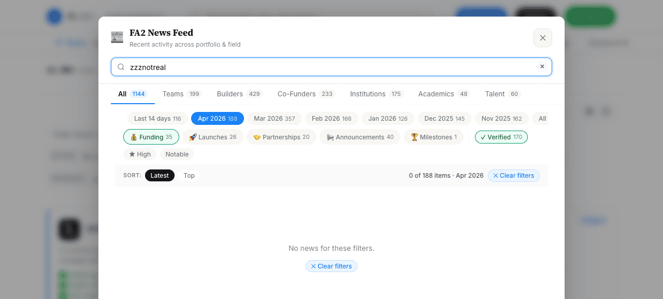663x299 pixels.
Task: Toggle the Verified filter chip
Action: click(x=501, y=137)
